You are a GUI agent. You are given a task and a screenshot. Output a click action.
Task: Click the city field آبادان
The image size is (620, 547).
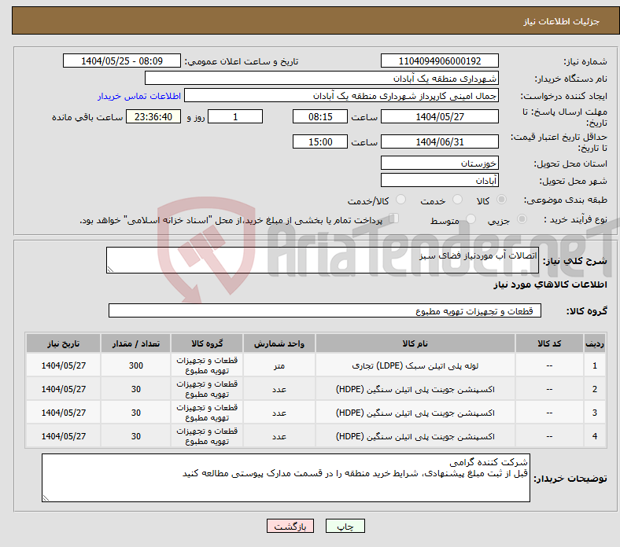(439, 180)
